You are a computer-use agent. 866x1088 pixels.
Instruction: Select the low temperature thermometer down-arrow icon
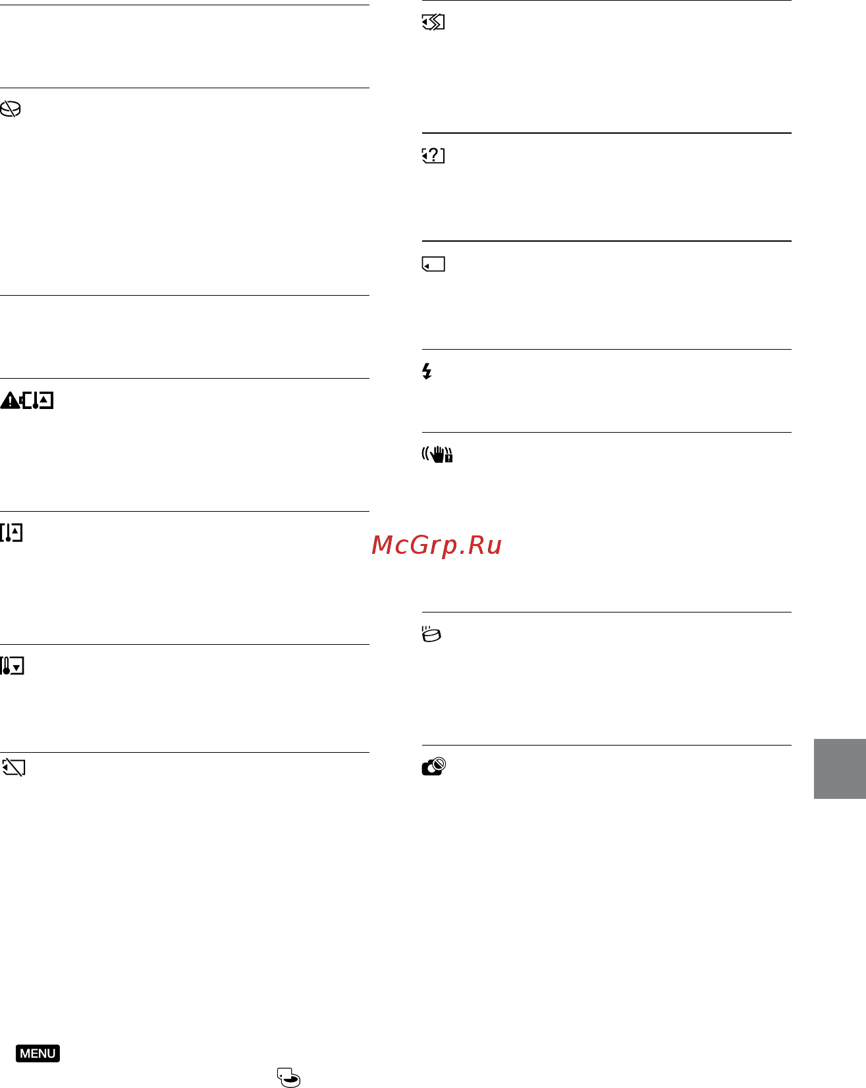[13, 666]
